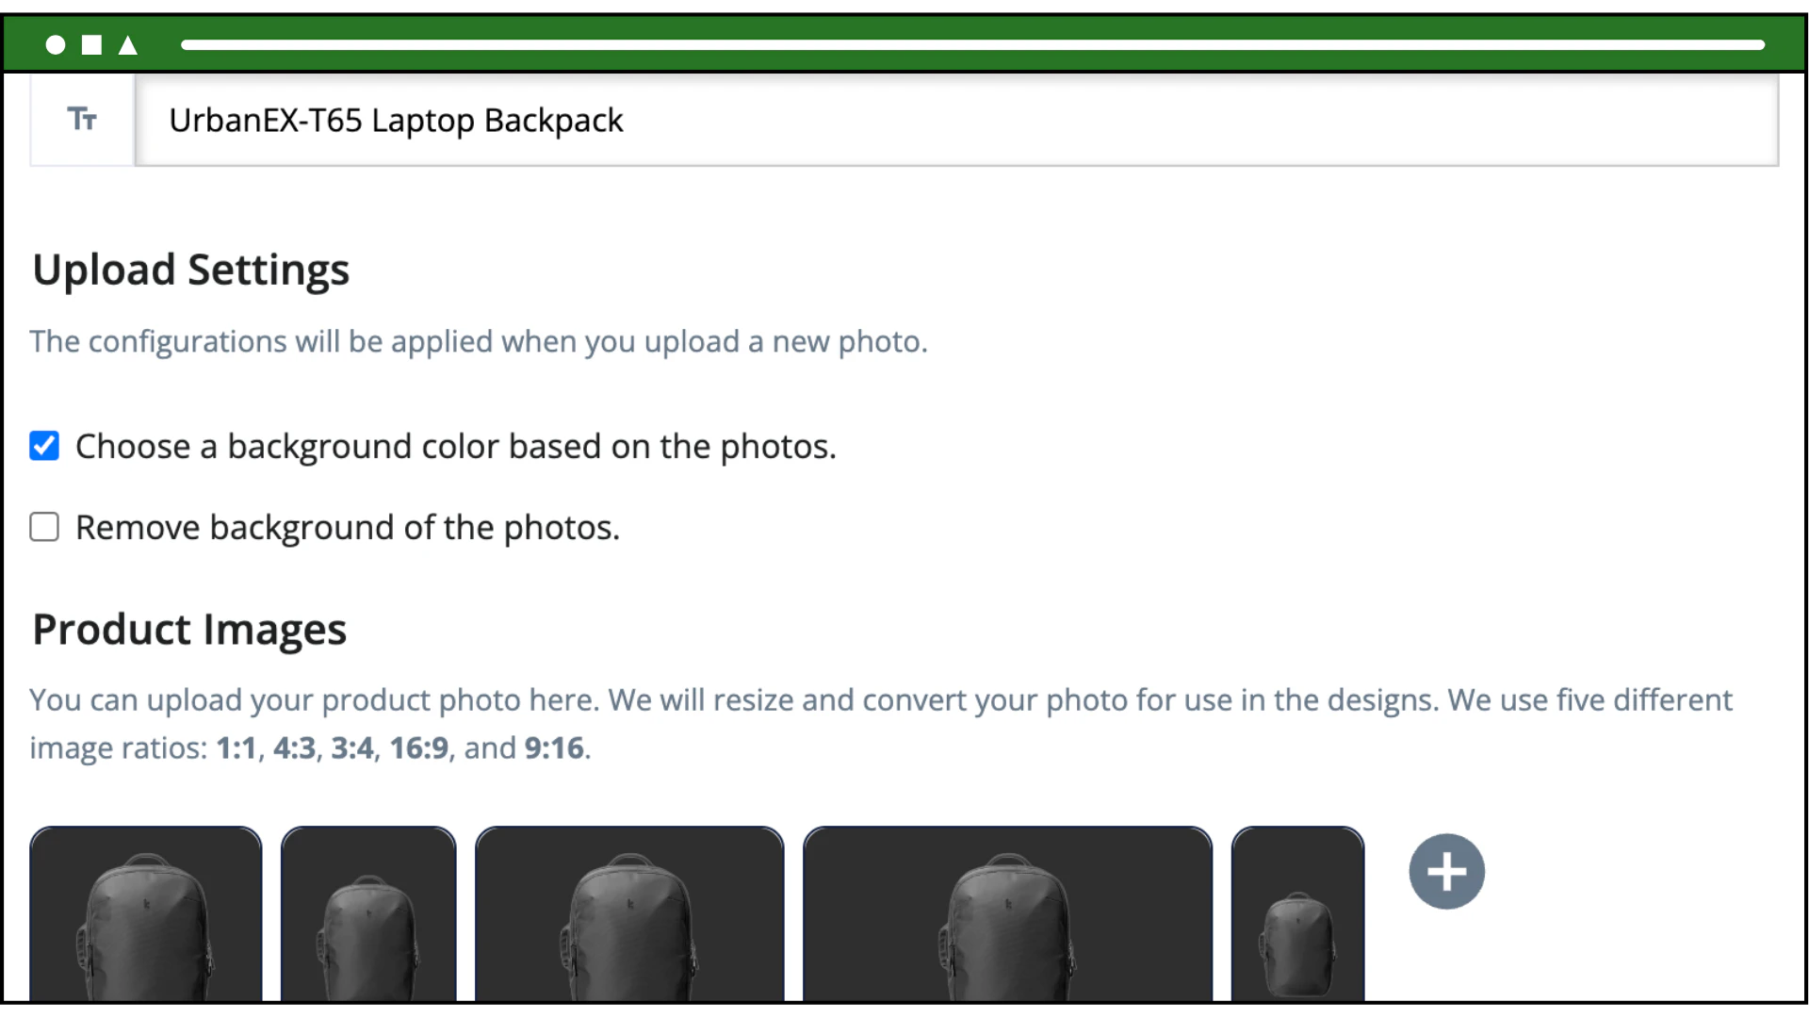Click the circle icon in the green title bar
The width and height of the screenshot is (1809, 1018).
pyautogui.click(x=54, y=44)
